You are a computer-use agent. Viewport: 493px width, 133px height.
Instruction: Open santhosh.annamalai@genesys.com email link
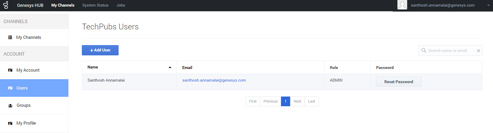coord(214,80)
